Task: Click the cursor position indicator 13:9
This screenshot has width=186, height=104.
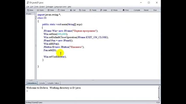Action: click(158, 103)
